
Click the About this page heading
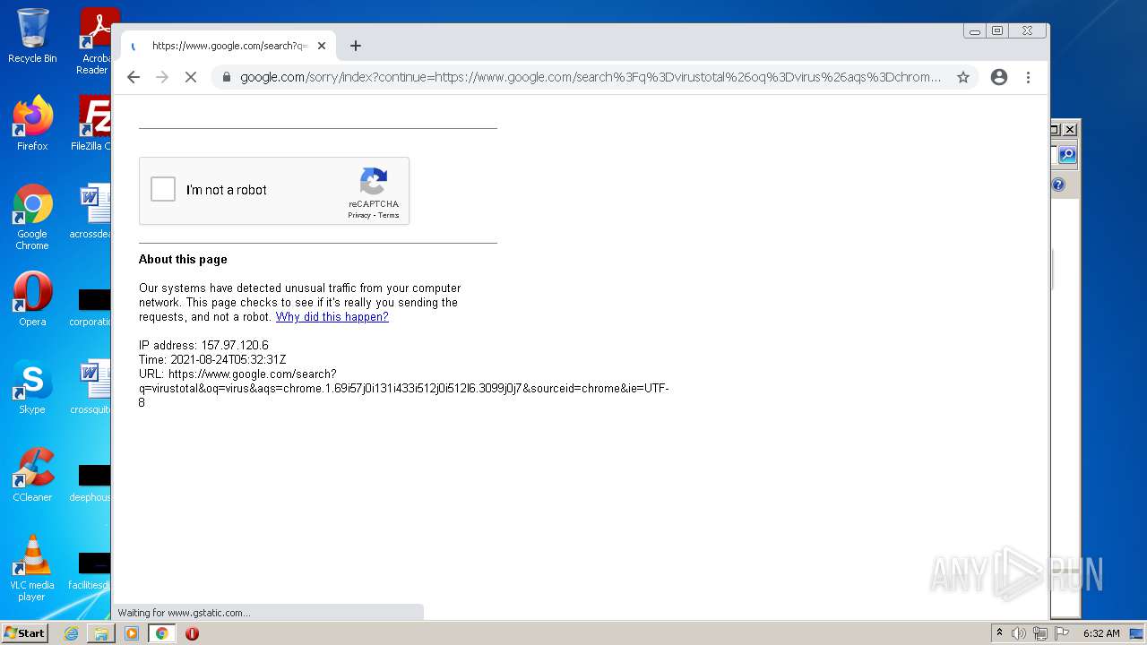pyautogui.click(x=183, y=260)
